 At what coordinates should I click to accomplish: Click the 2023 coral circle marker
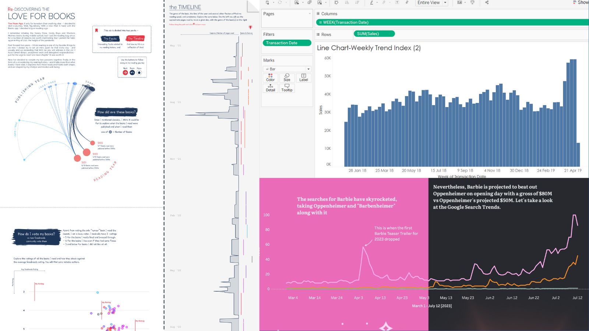click(93, 143)
